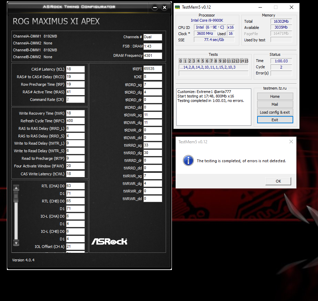Click the Time status value 1:00.03
The height and width of the screenshot is (301, 318).
click(281, 61)
